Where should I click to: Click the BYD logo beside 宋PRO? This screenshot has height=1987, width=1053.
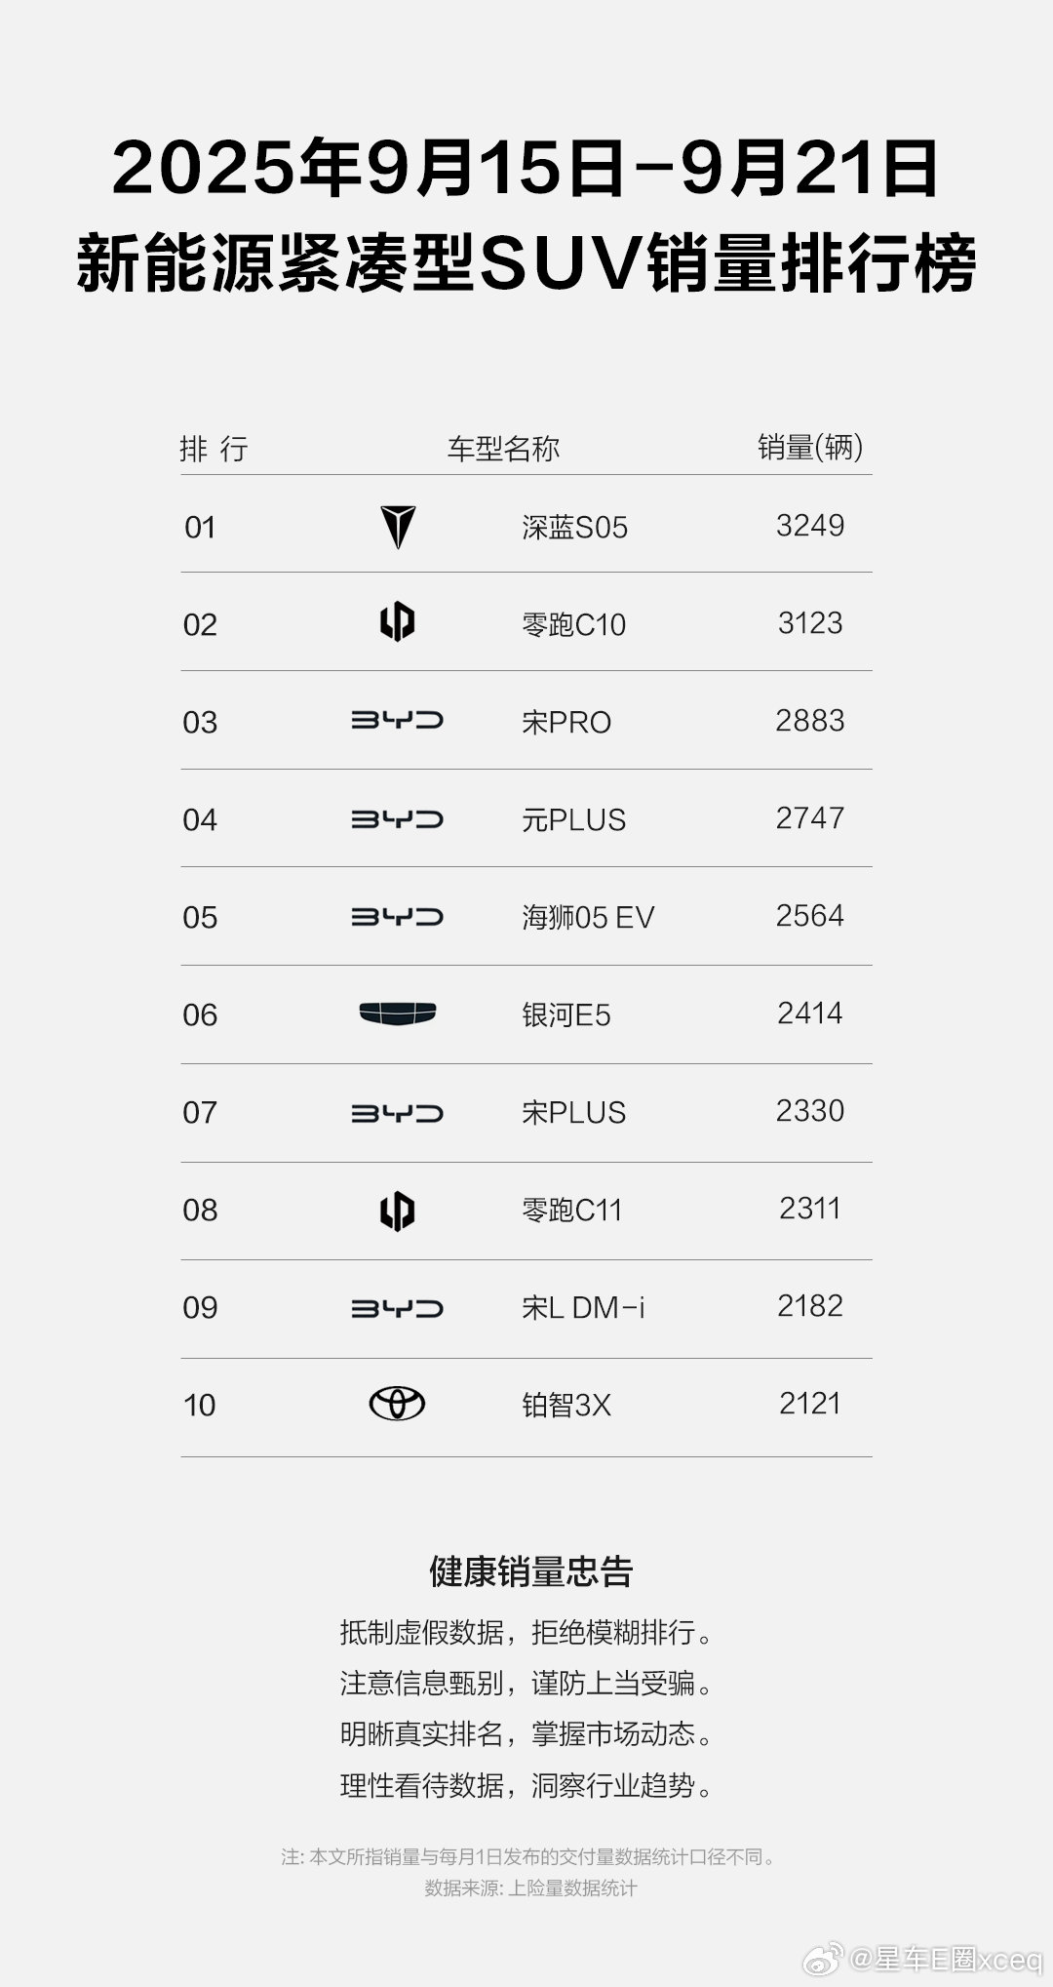[x=397, y=721]
